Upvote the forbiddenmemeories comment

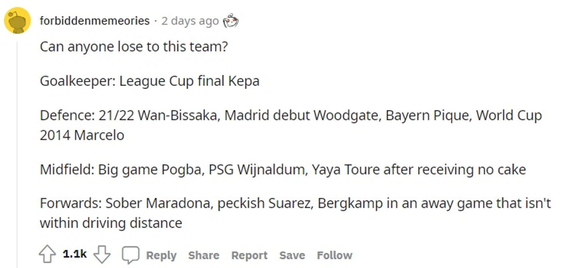click(x=47, y=254)
